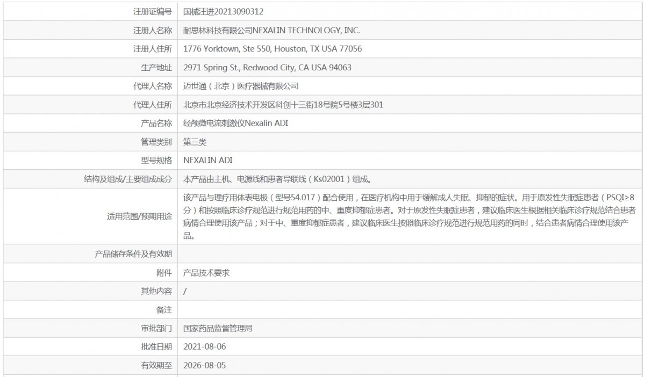Viewport: 645px width, 377px height.
Task: Click the label '注册证编号'
Action: [x=153, y=11]
